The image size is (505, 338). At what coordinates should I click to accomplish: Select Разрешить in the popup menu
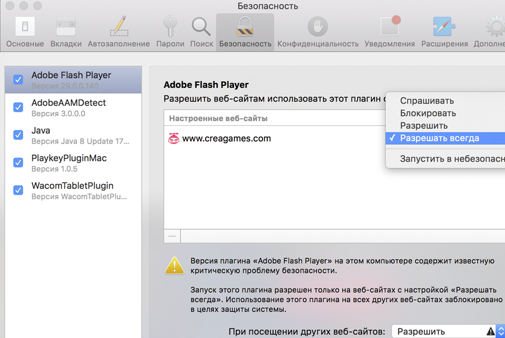pos(424,126)
